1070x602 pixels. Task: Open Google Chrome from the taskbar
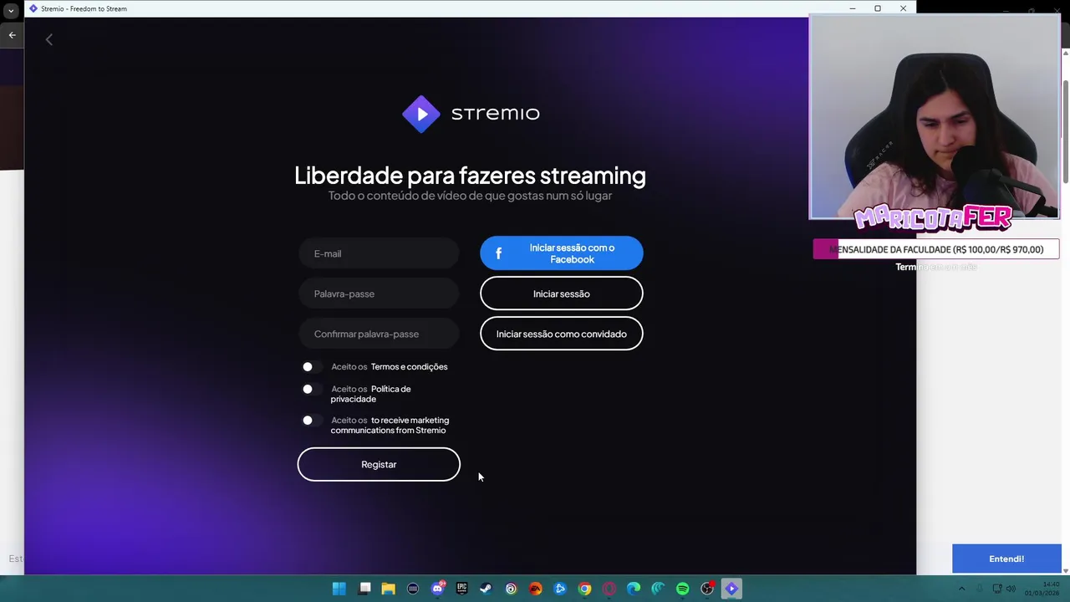[584, 589]
